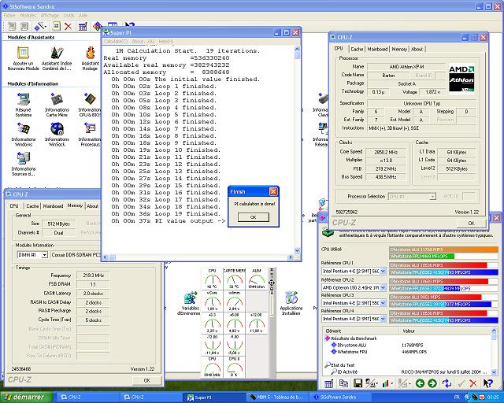Open the Informations WinSock globe icon
The width and height of the screenshot is (504, 403).
pyautogui.click(x=57, y=129)
